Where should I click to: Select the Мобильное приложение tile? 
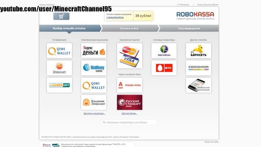(199, 85)
